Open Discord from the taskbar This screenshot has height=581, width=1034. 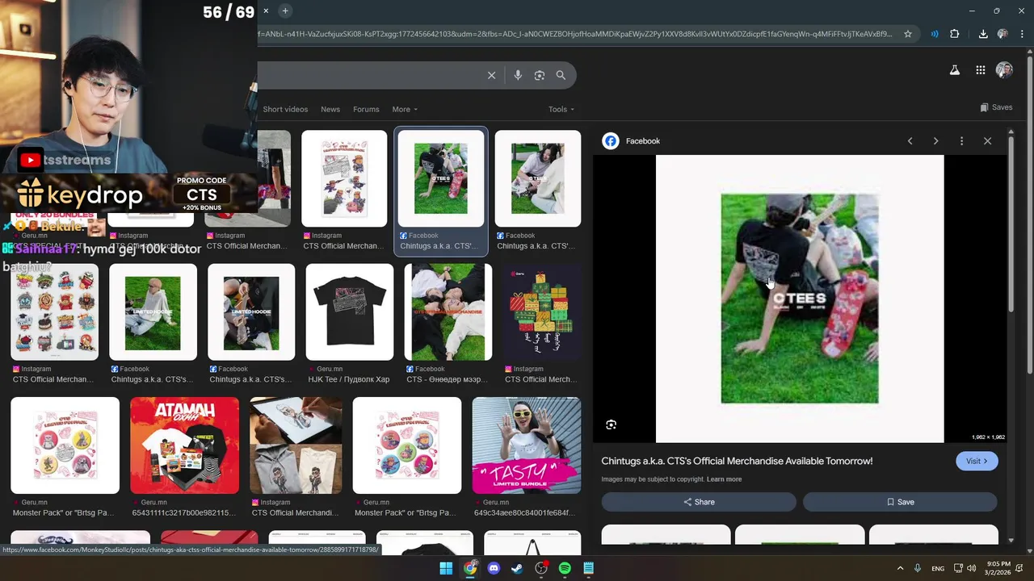(494, 568)
